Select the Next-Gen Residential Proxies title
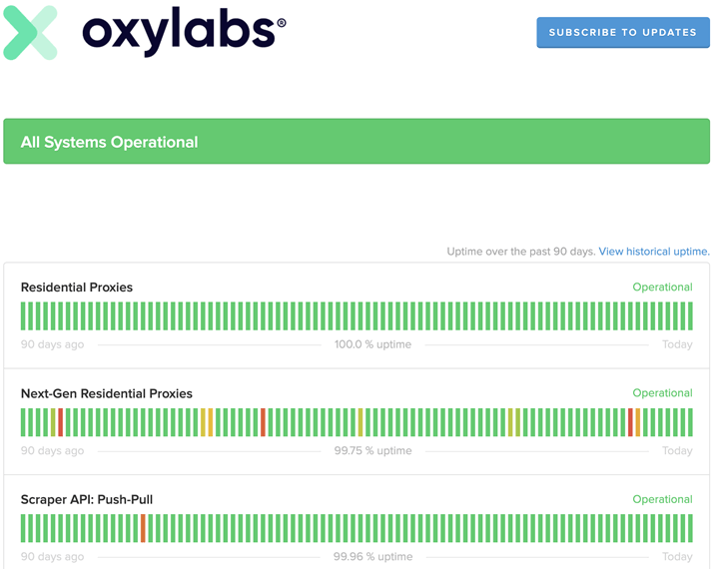713x569 pixels. point(107,393)
